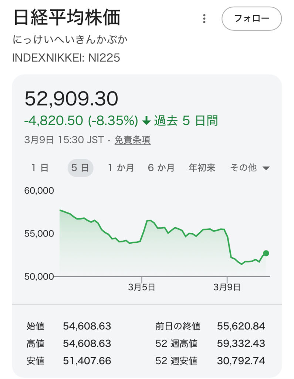Image resolution: width=294 pixels, height=379 pixels.
Task: Click the current price 52,909.30
Action: coord(71,98)
